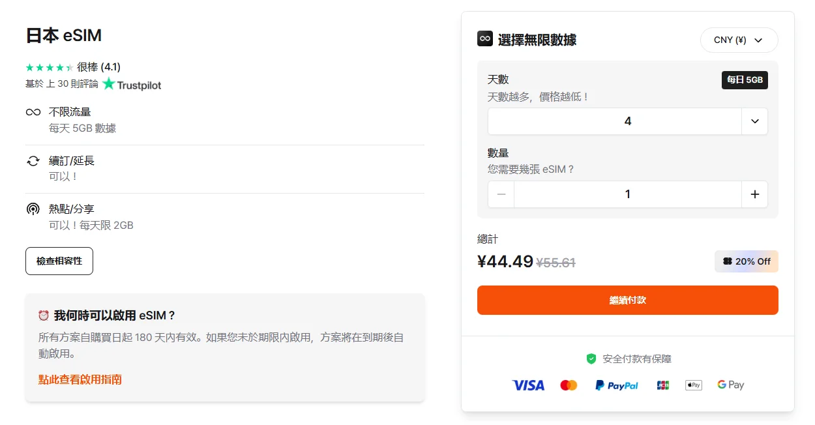
Task: Click the quantity field showing 1
Action: [627, 194]
